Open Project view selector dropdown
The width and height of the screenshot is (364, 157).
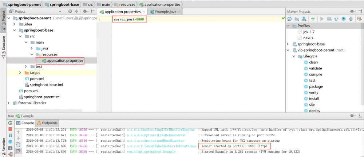pos(60,11)
